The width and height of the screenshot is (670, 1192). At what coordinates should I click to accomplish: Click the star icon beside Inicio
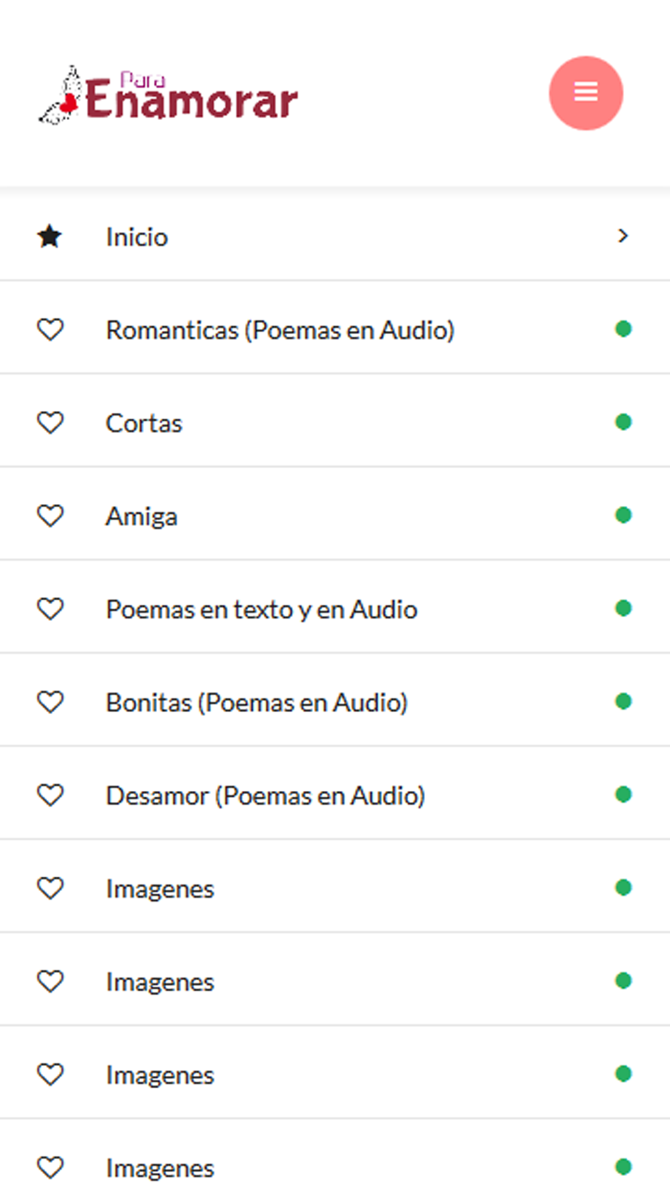pos(50,236)
